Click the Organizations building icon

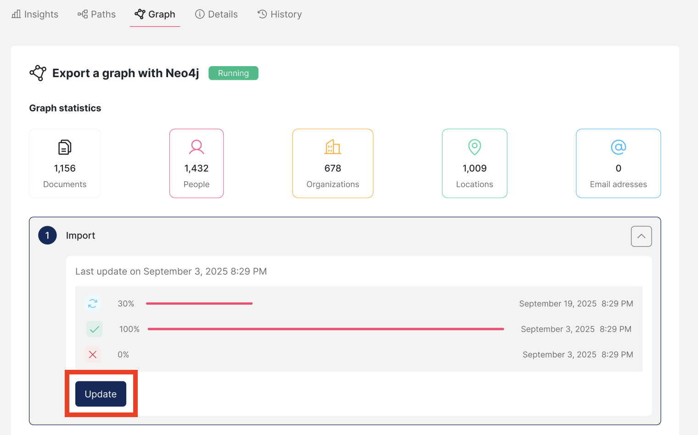pyautogui.click(x=332, y=147)
